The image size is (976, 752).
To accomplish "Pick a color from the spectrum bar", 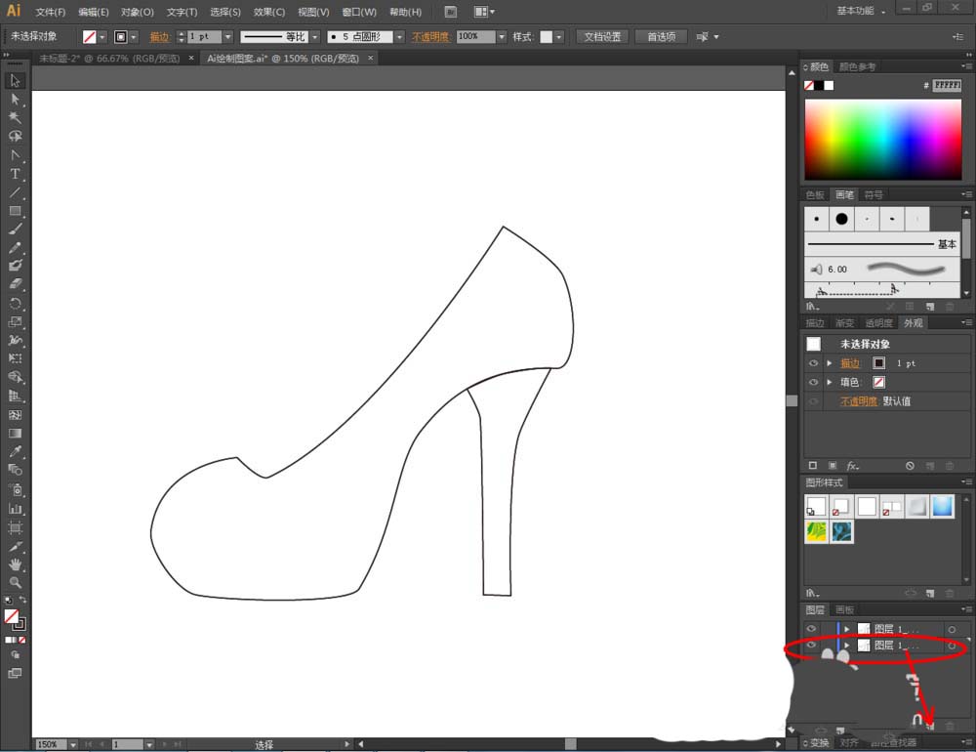I will pos(881,139).
